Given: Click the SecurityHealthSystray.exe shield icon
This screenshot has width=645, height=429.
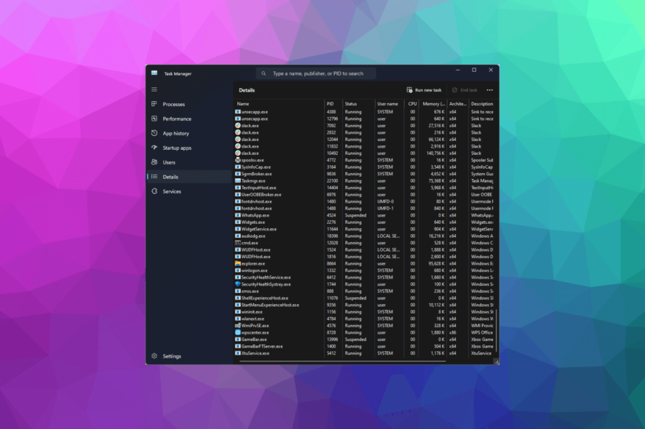Looking at the screenshot, I should (238, 284).
